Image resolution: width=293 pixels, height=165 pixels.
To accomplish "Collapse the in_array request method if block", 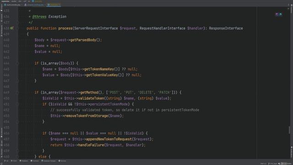I will tap(17, 93).
